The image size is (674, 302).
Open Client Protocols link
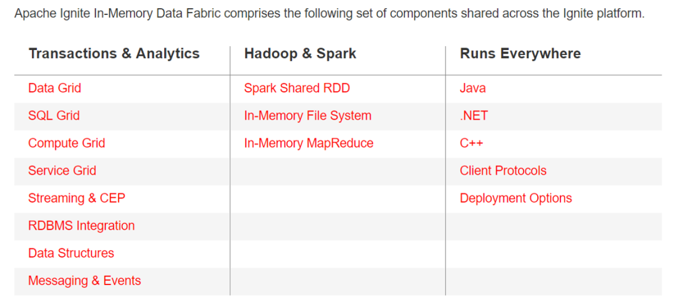point(503,170)
